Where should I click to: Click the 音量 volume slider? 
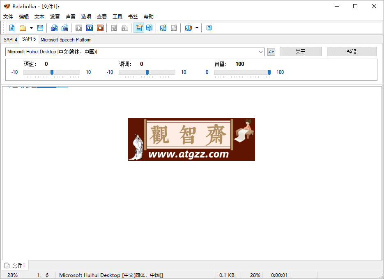242,72
